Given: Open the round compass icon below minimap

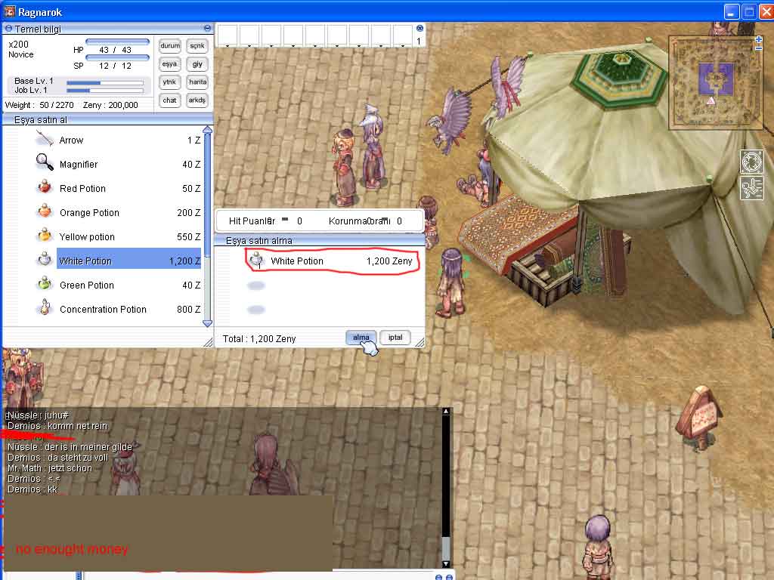Looking at the screenshot, I should point(751,162).
